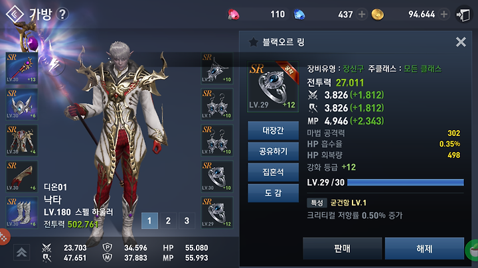Click the LV.29/30 experience bar

[406, 182]
